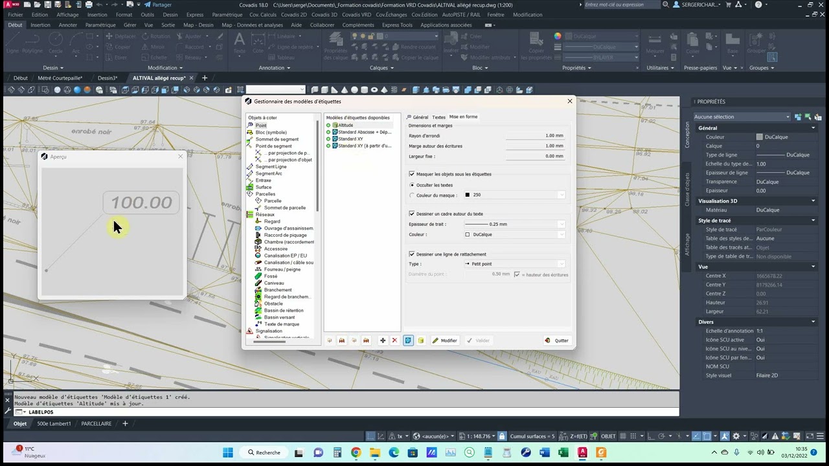
Task: Select Bassin de rétention item
Action: (x=284, y=311)
